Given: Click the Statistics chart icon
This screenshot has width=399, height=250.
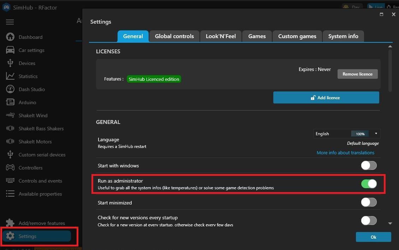Looking at the screenshot, I should click(x=10, y=76).
